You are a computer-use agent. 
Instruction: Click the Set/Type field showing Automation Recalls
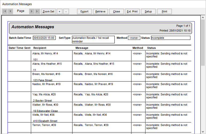tap(93, 39)
